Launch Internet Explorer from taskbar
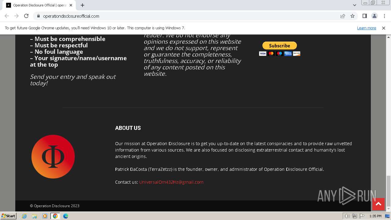 coord(24,216)
